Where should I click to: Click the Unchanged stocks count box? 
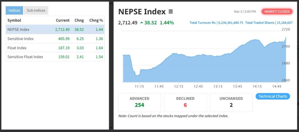[231, 102]
